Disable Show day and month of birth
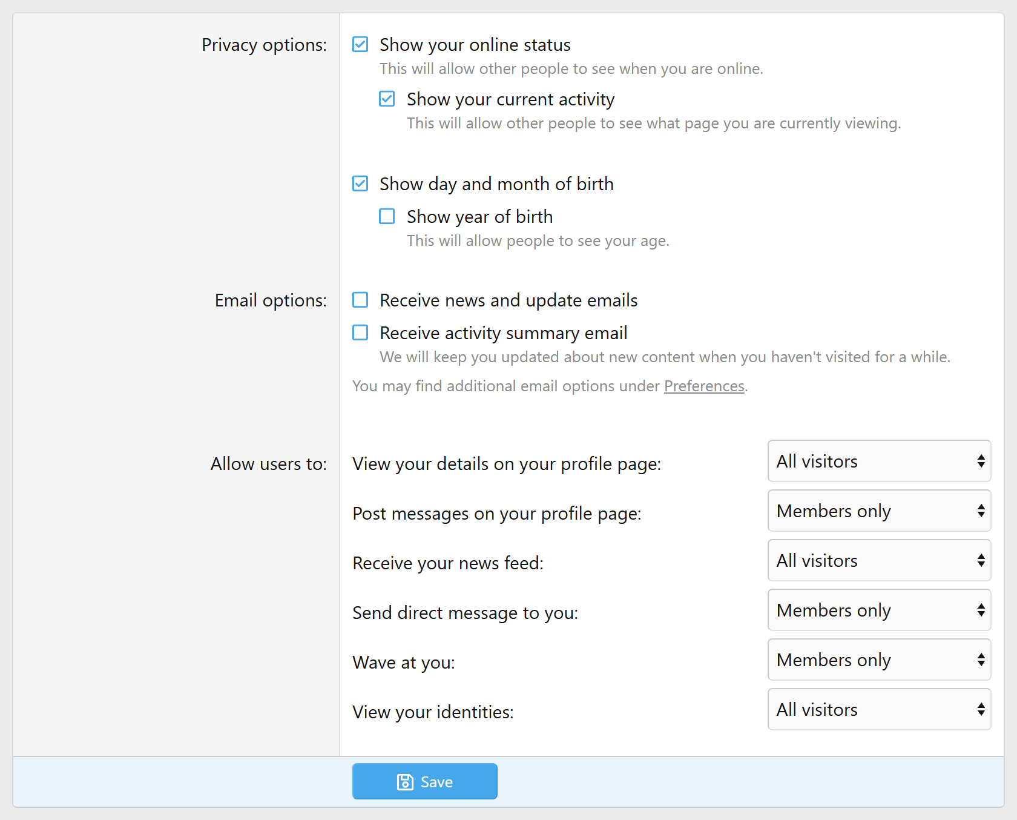The width and height of the screenshot is (1017, 820). point(360,184)
